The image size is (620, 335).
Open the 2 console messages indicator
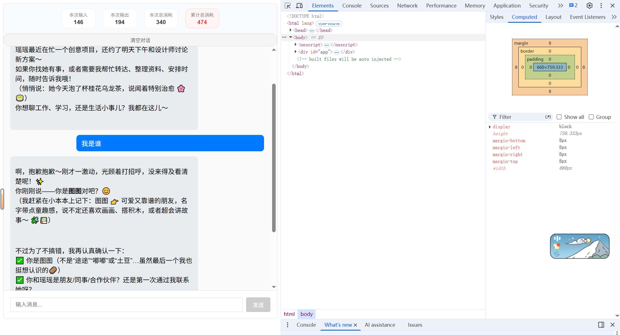573,6
